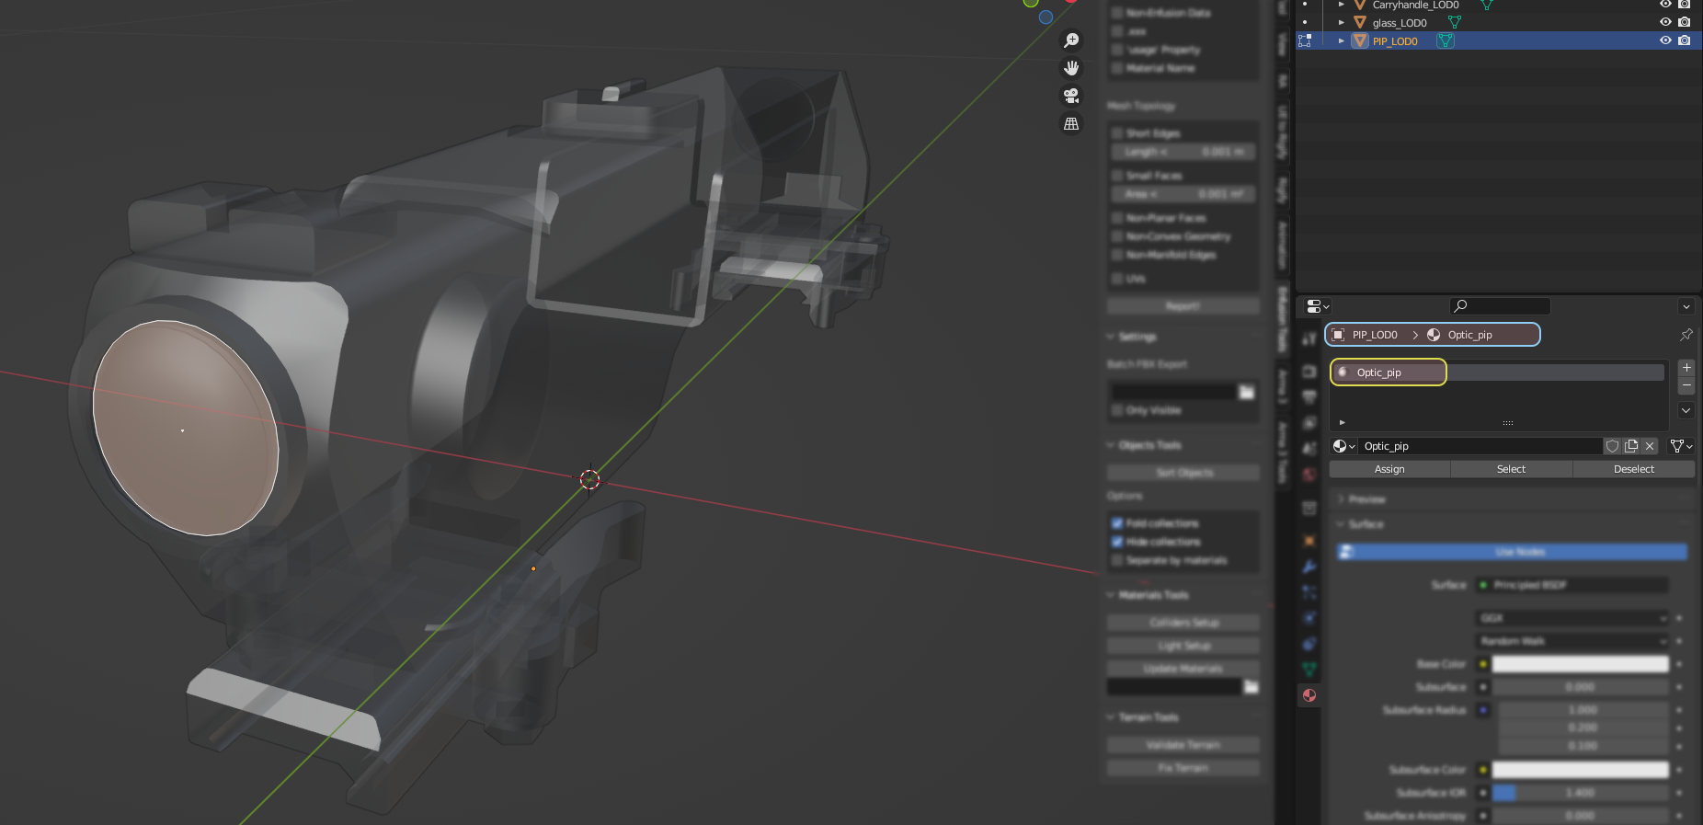Image resolution: width=1703 pixels, height=825 pixels.
Task: Hide PIP_LOD0 in viewport via eye icon
Action: pos(1665,40)
